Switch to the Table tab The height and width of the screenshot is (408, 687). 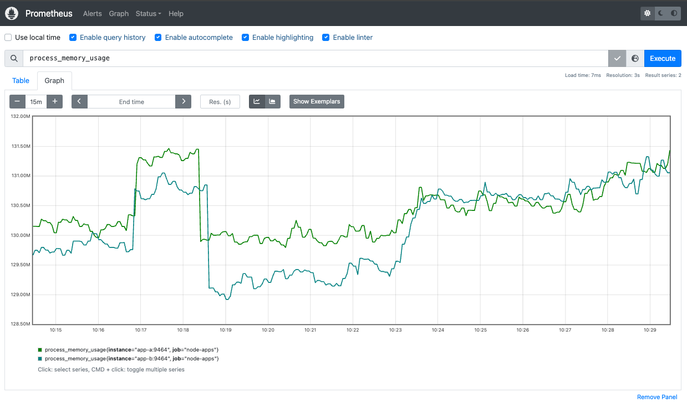click(21, 81)
